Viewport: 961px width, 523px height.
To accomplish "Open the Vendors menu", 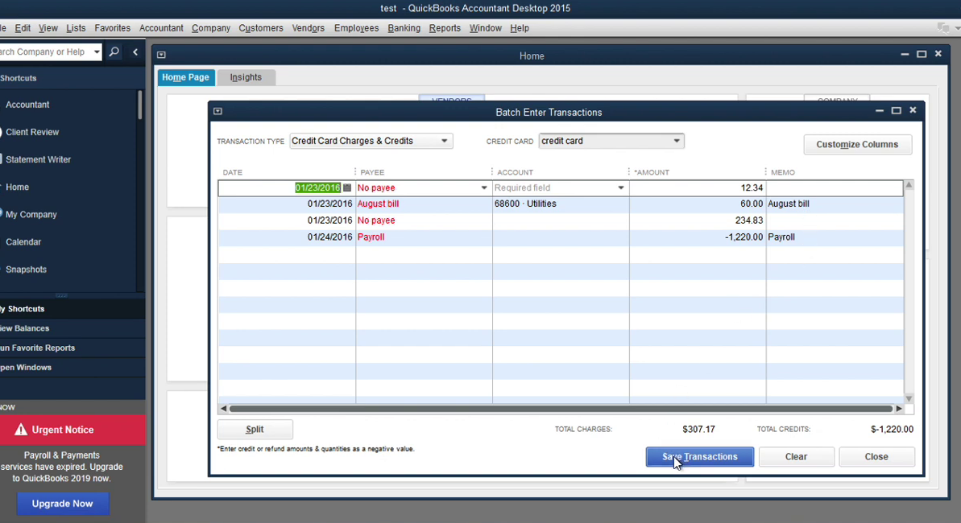I will tap(309, 28).
